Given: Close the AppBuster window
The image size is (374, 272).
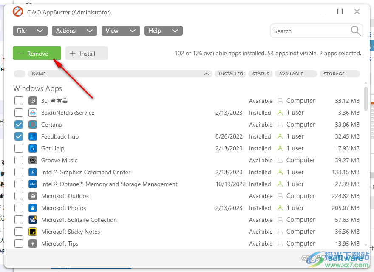Looking at the screenshot, I should (x=357, y=12).
